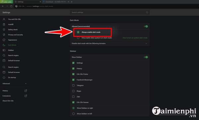Image resolution: width=199 pixels, height=120 pixels.
Task: Check the Telegram checkbox
Action: point(73,86)
